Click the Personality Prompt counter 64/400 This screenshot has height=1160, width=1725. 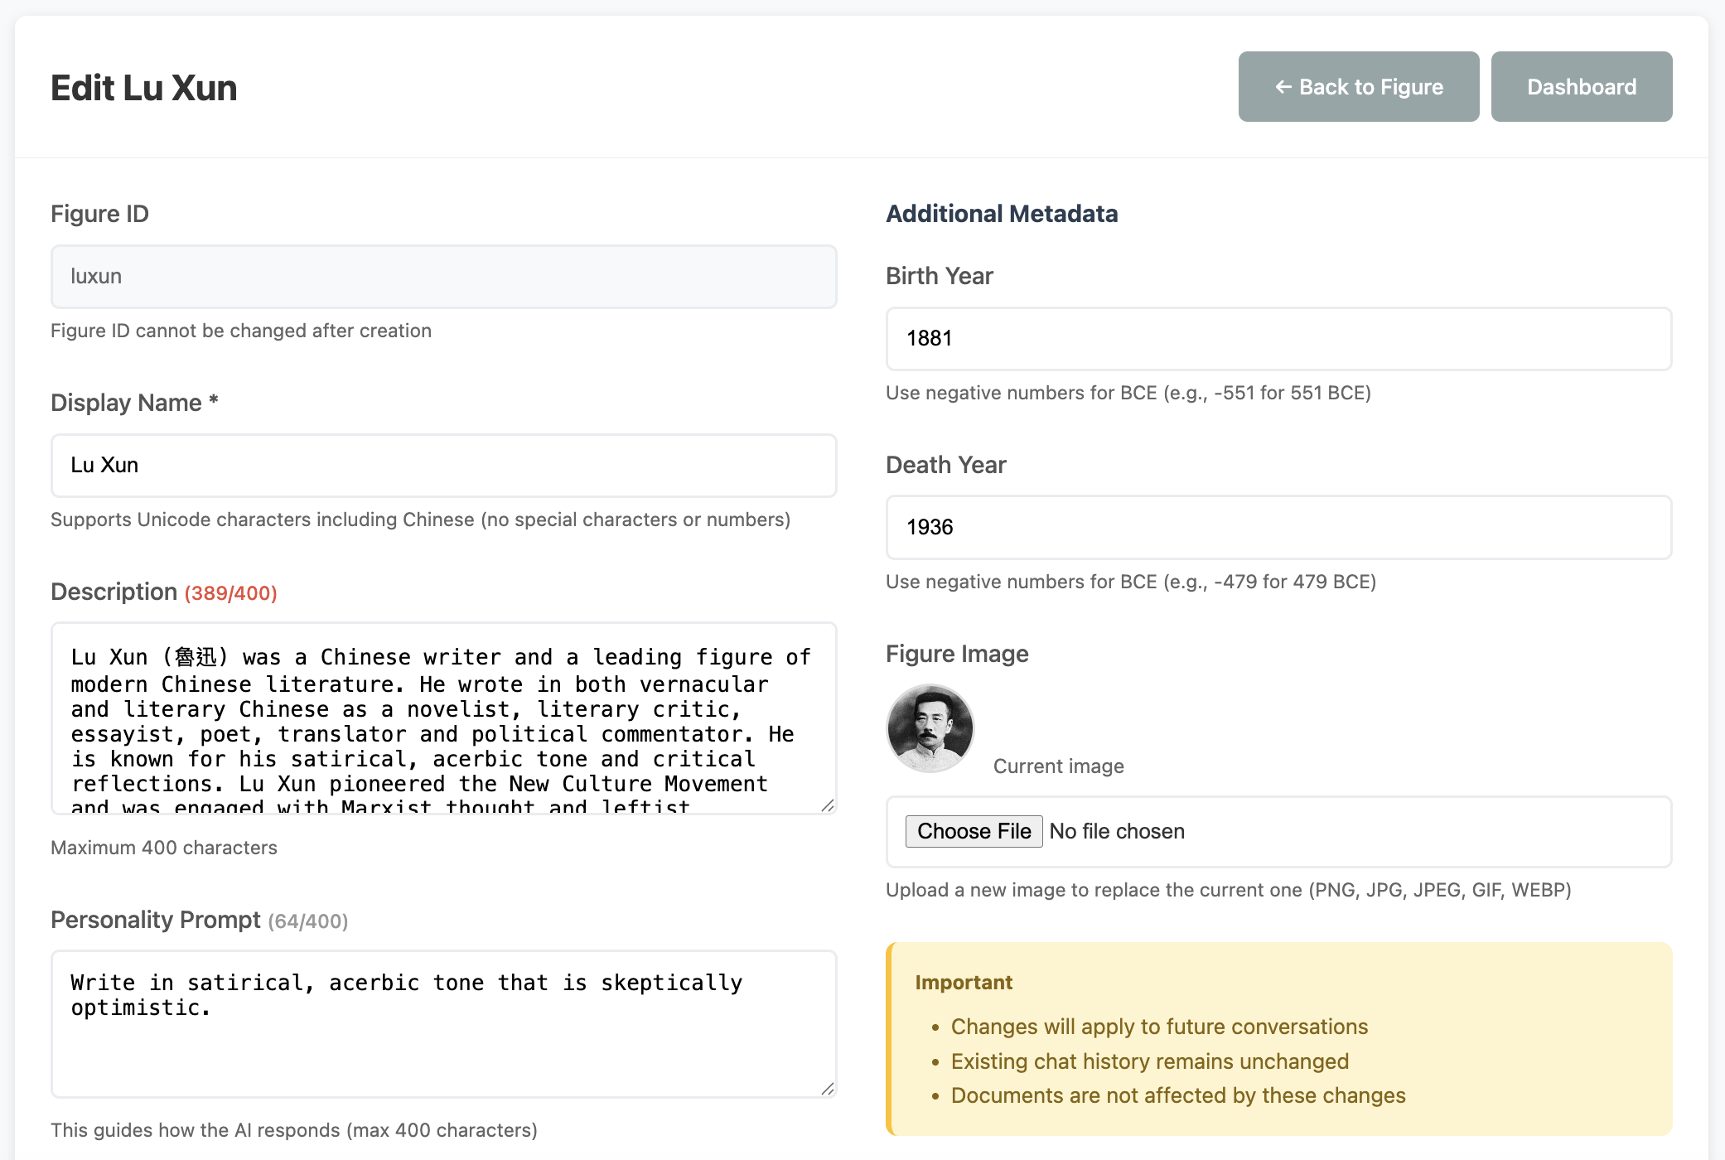pos(307,921)
